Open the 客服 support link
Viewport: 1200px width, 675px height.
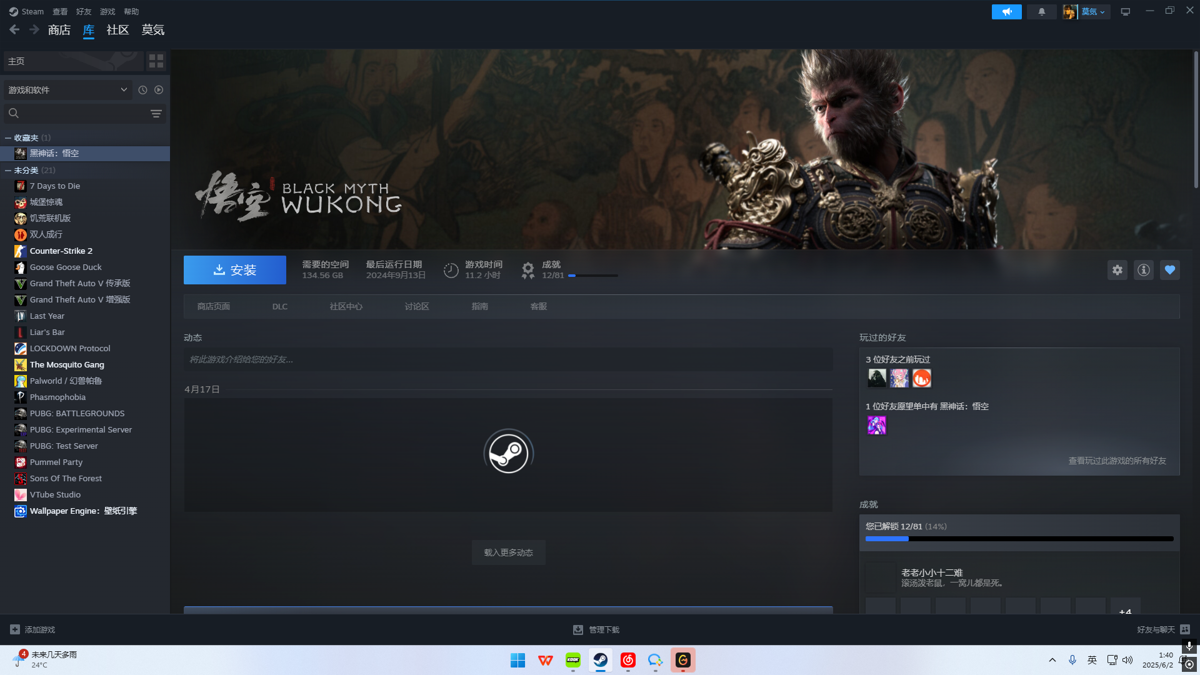[x=539, y=306]
